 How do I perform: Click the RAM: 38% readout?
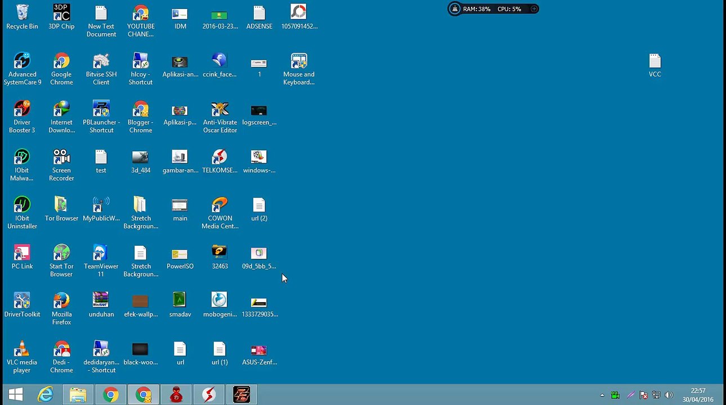pos(477,9)
